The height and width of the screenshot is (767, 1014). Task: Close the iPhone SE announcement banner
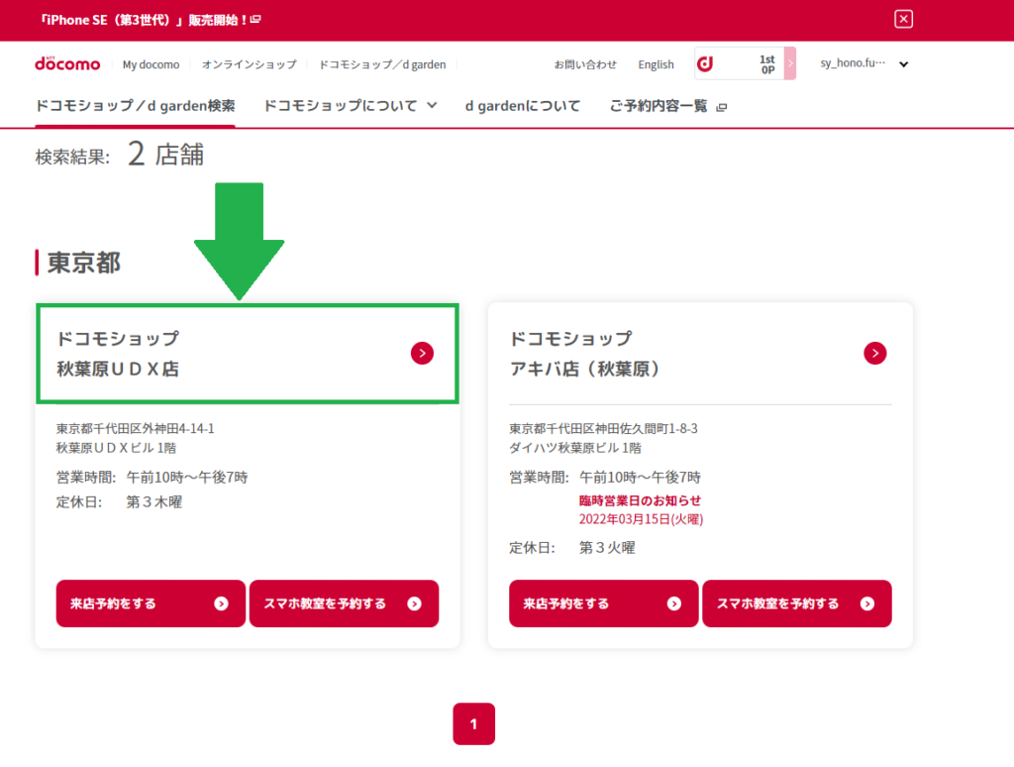(x=903, y=20)
